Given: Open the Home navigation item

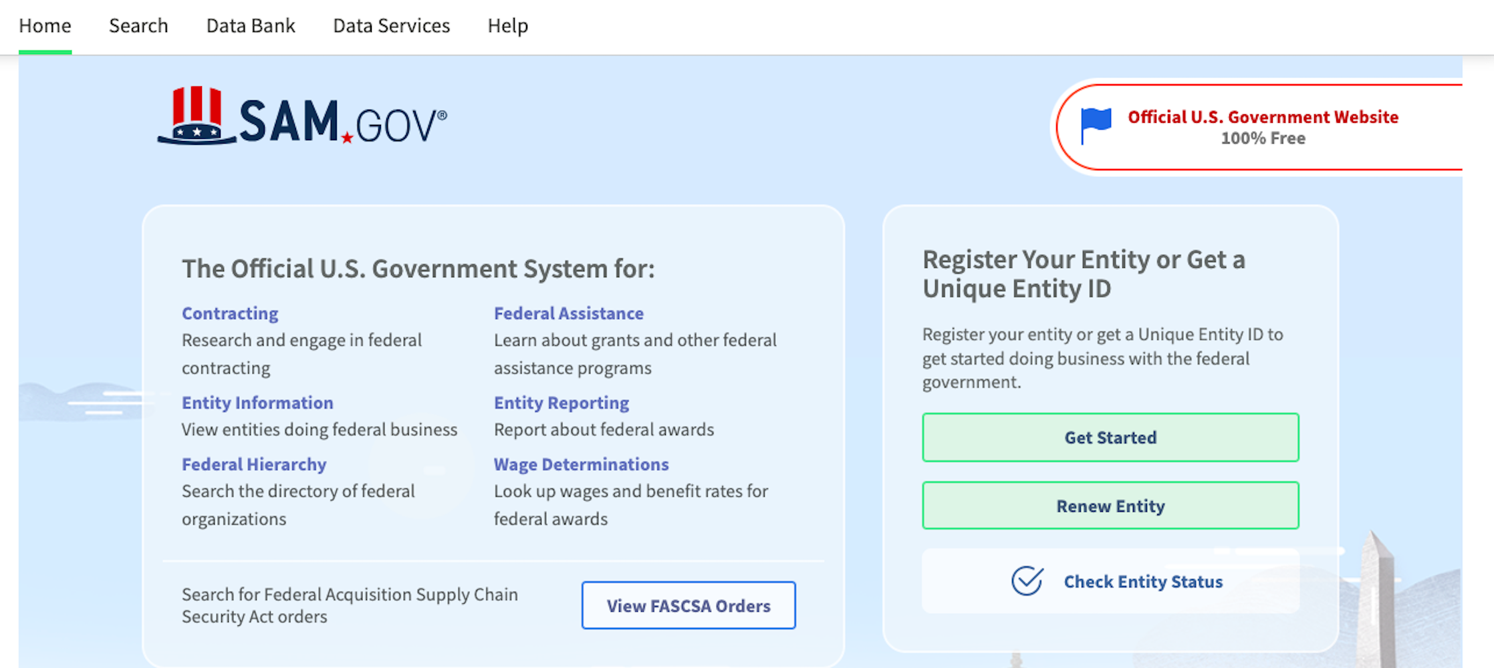Looking at the screenshot, I should point(45,25).
